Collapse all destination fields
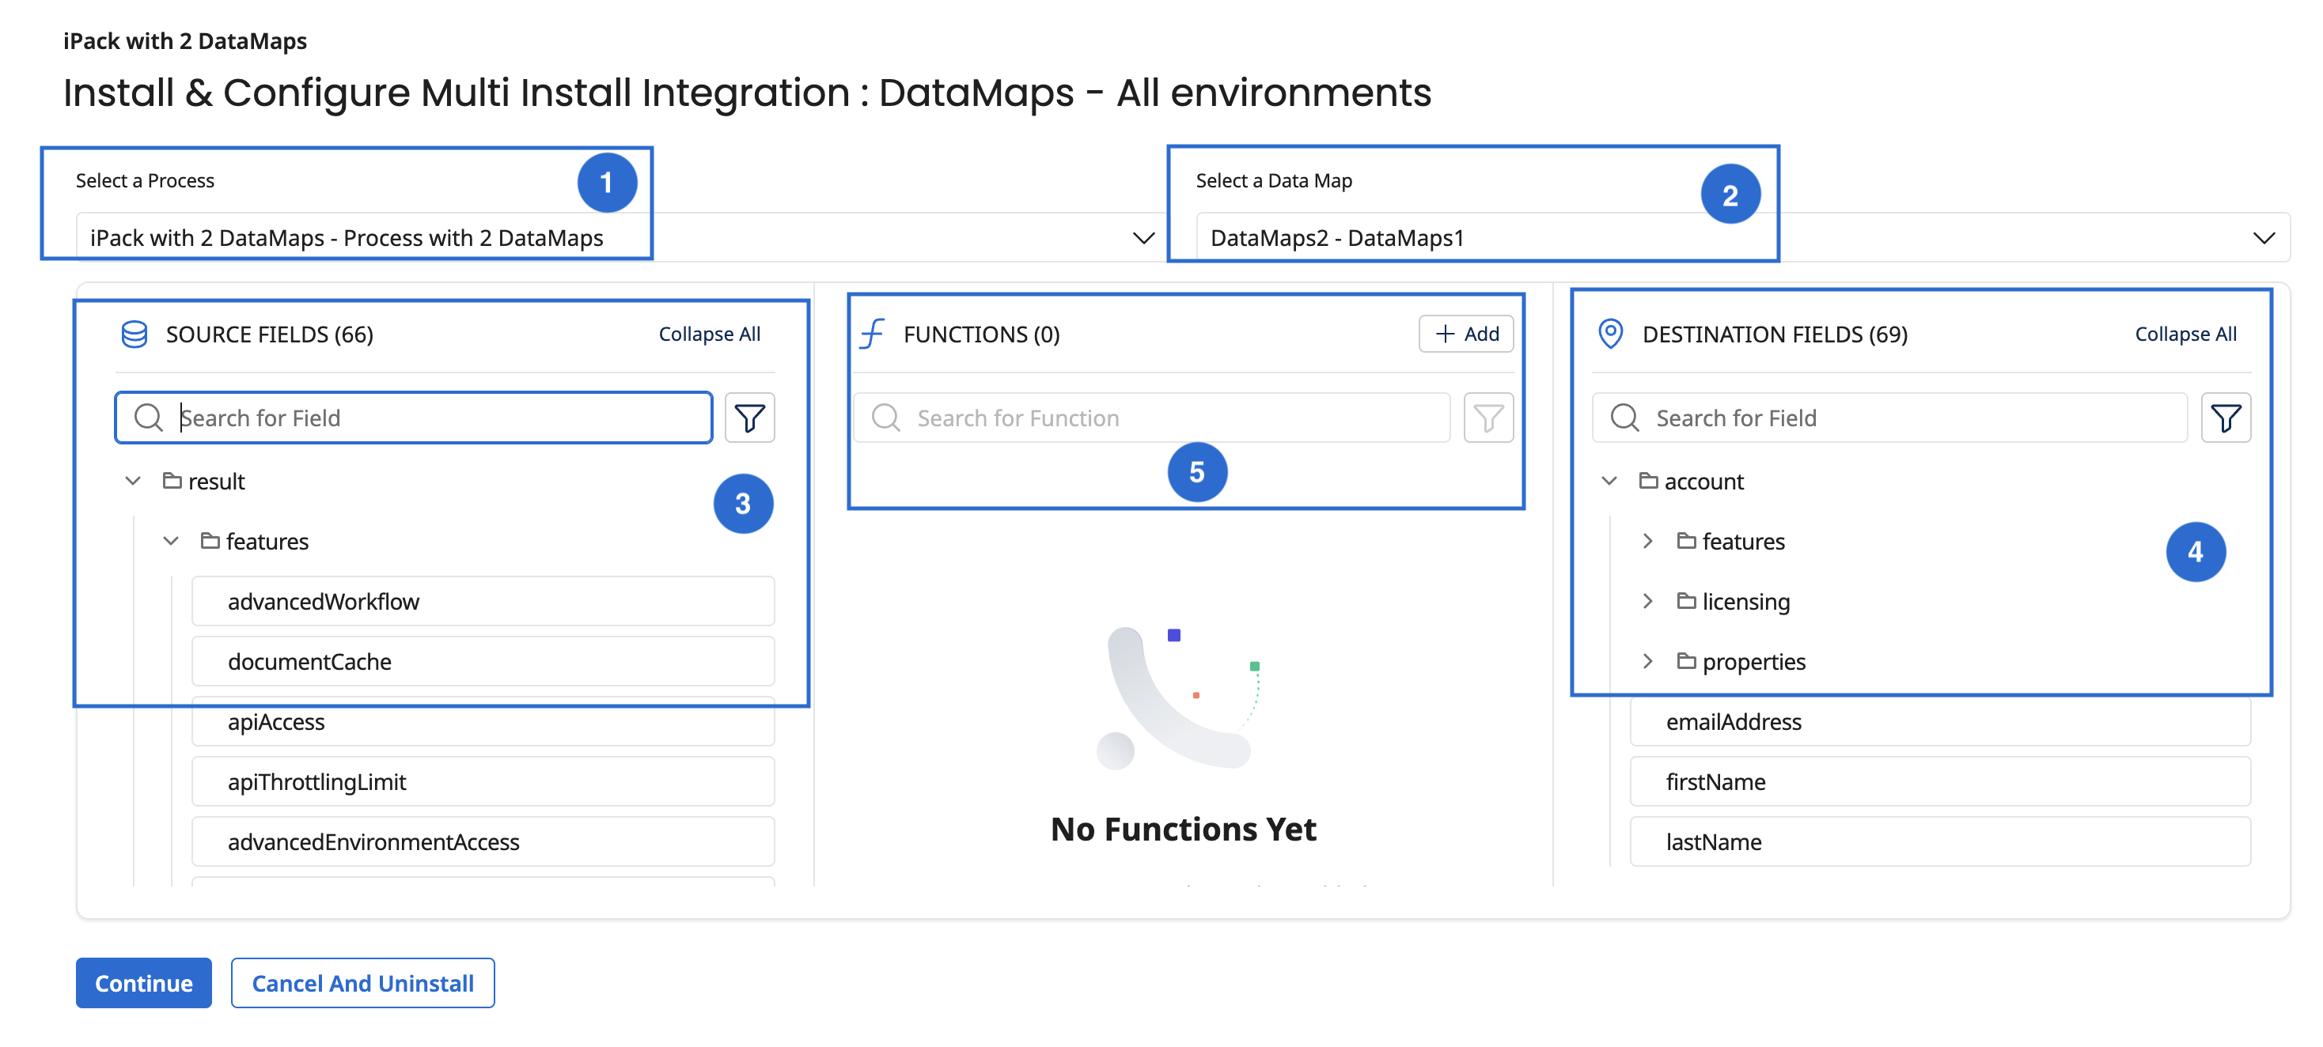 [2185, 335]
